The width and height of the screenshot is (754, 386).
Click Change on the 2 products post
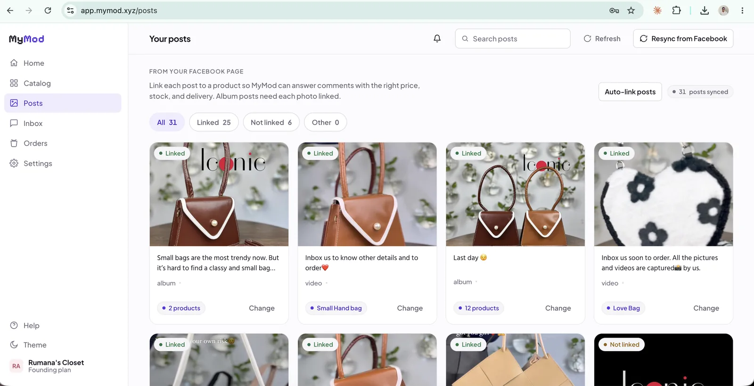pyautogui.click(x=262, y=308)
